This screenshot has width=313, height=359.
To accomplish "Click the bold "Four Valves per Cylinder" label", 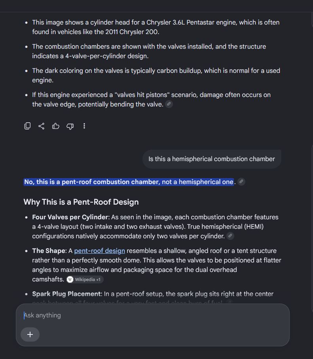I will pos(70,217).
